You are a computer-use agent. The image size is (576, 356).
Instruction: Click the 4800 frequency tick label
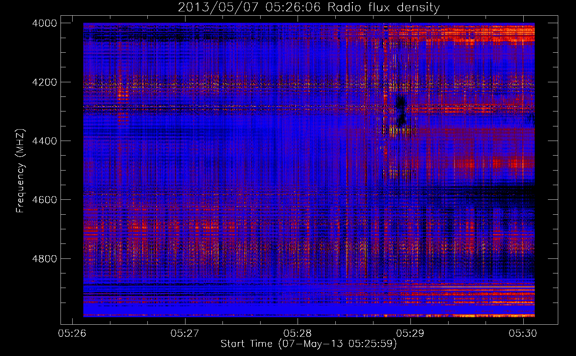[x=44, y=259]
